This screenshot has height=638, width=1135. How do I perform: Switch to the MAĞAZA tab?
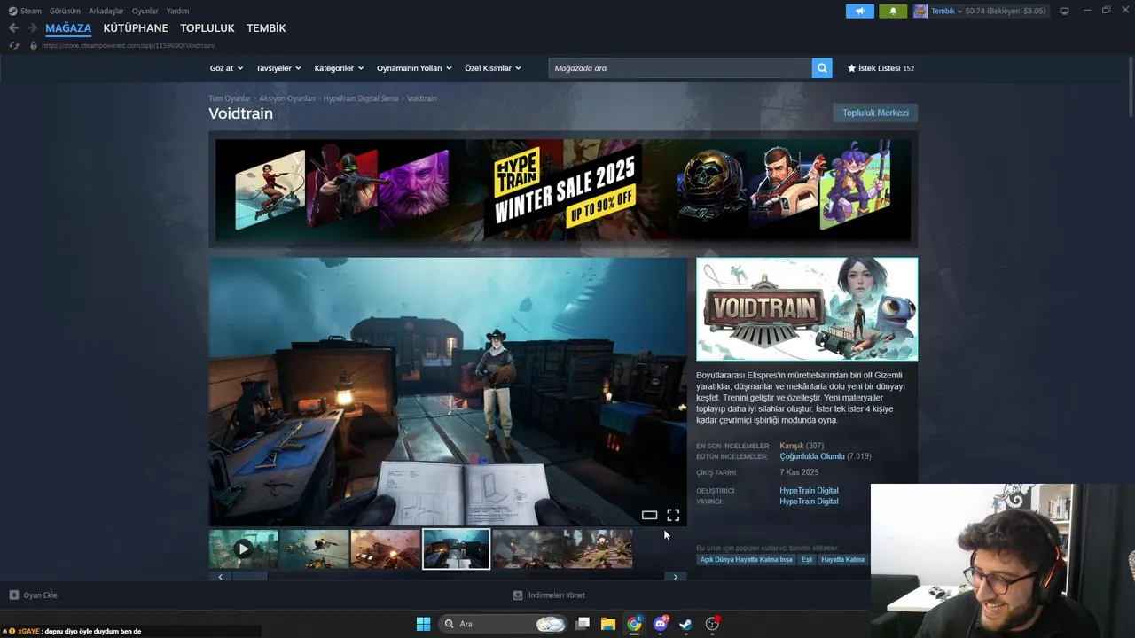(68, 28)
